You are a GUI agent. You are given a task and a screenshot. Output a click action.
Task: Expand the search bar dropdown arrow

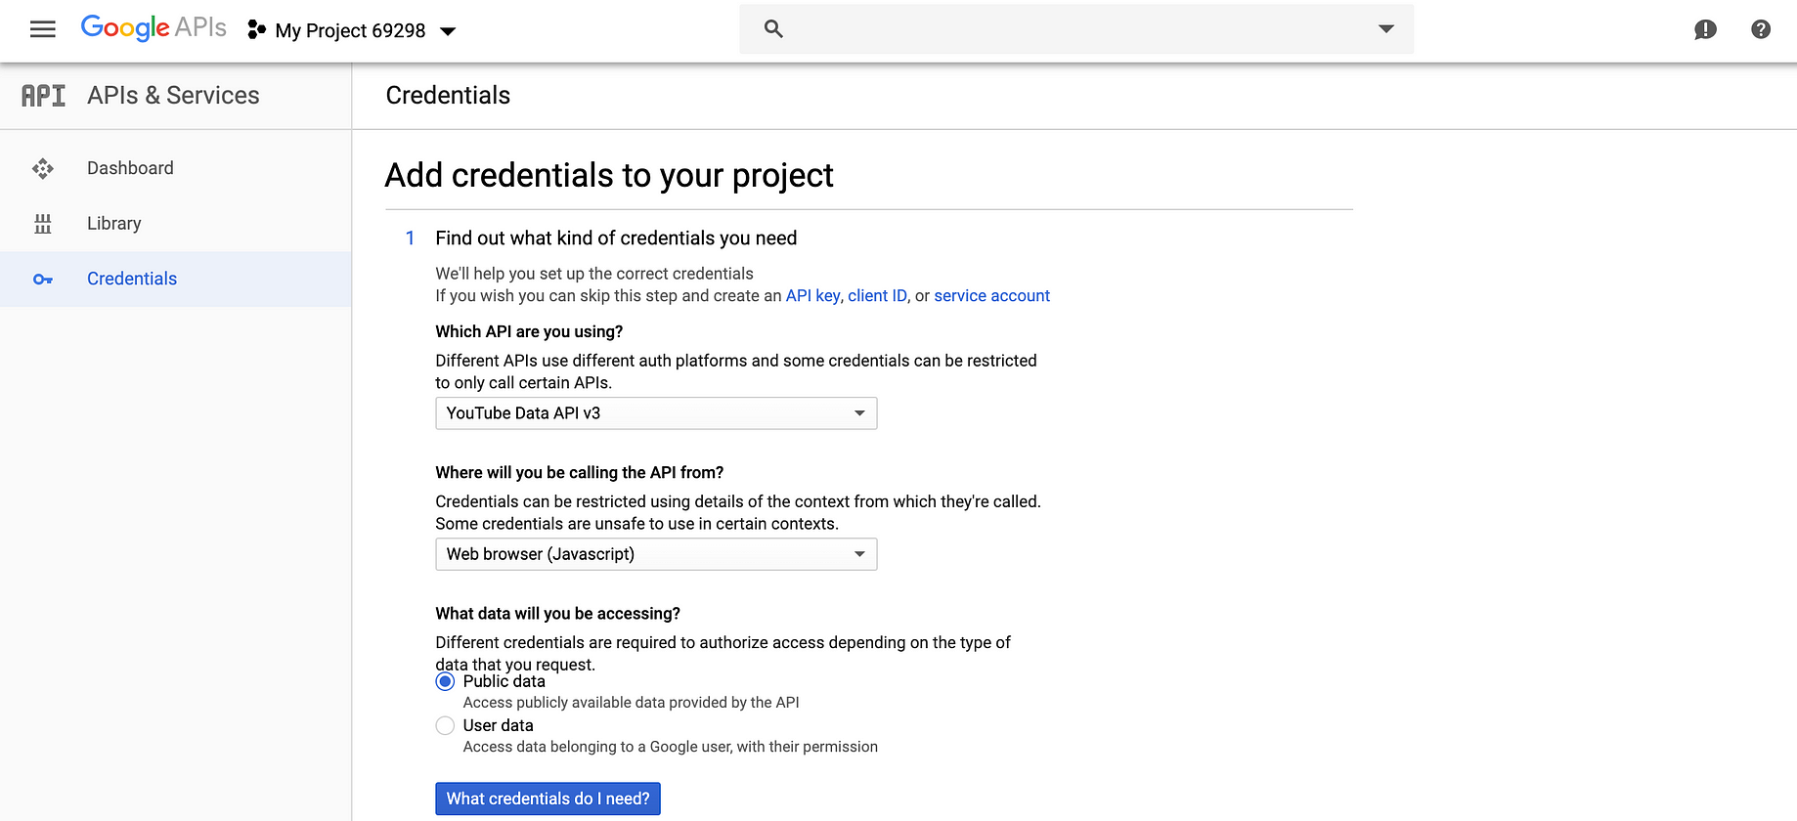click(1385, 29)
